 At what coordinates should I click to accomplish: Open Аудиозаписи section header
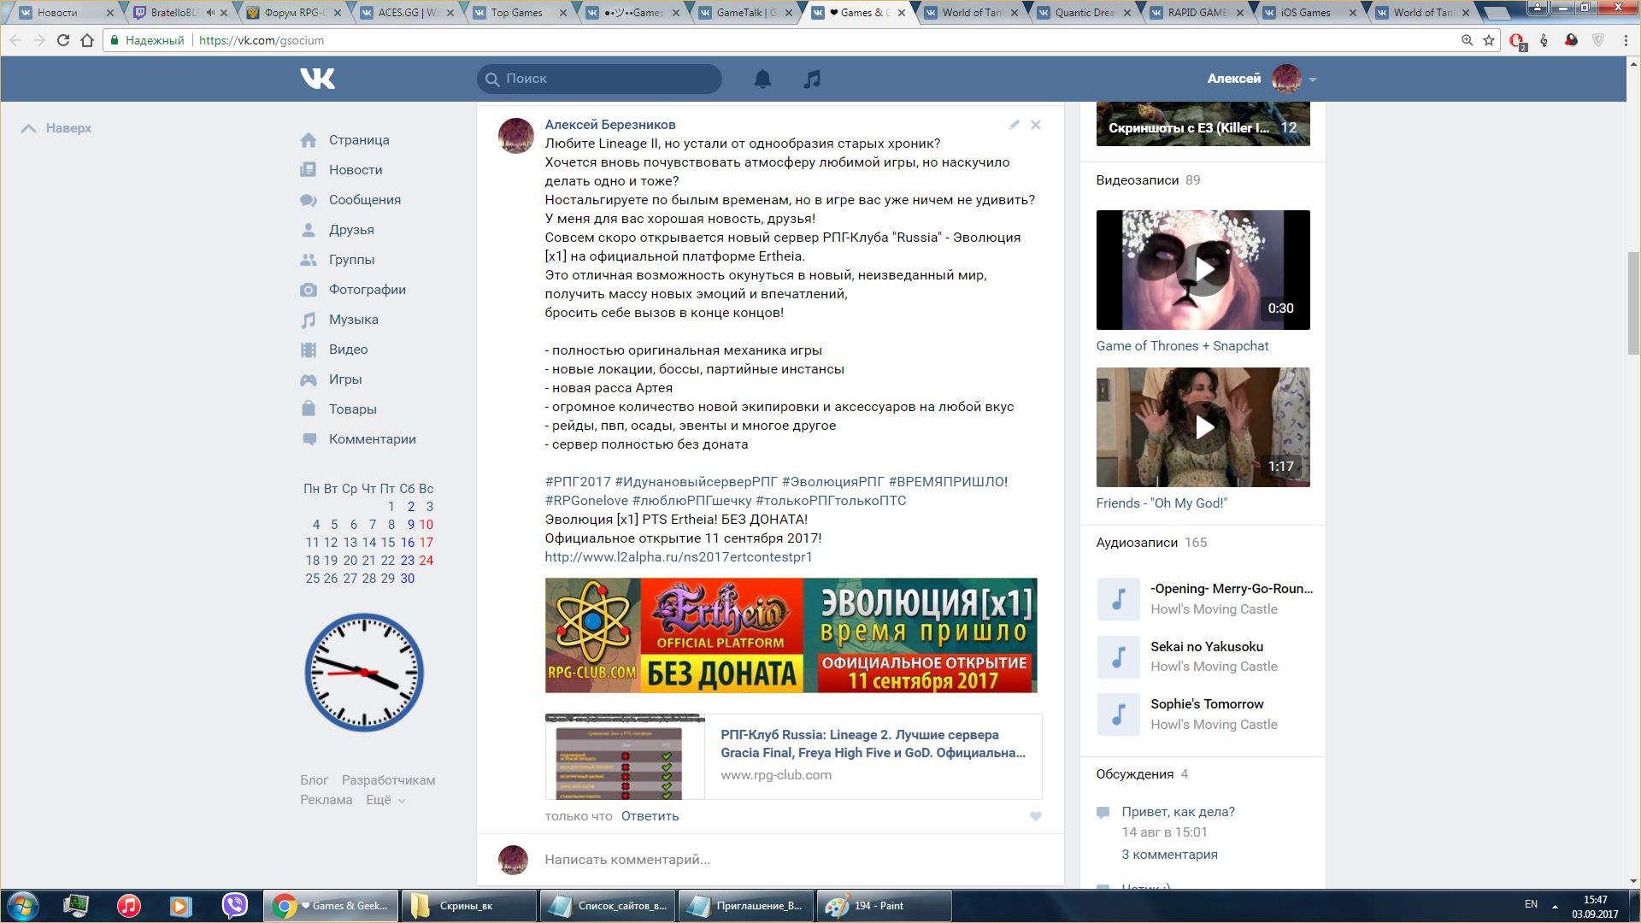click(1137, 543)
